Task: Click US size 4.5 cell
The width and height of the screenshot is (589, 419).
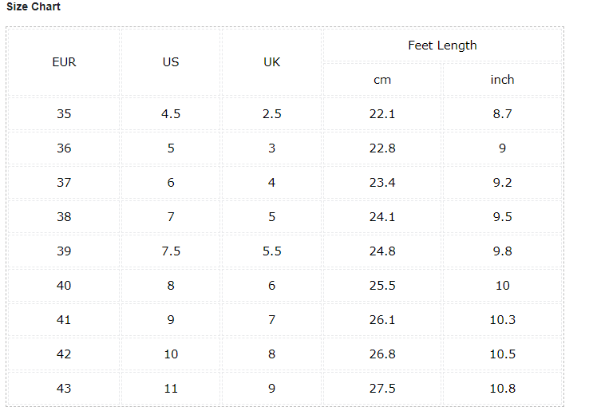Action: coord(171,114)
